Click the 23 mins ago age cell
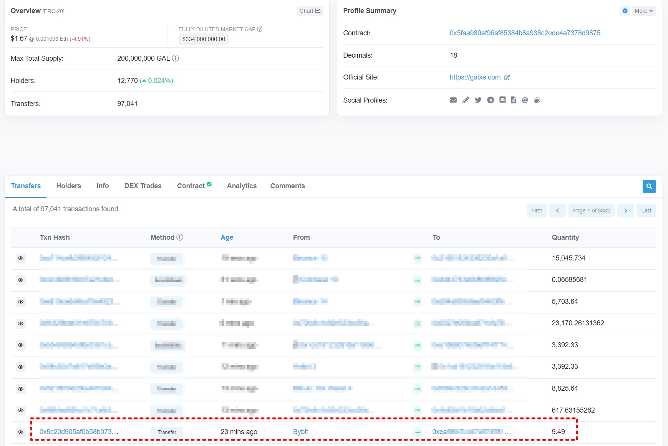Viewport: 668px width, 446px height. click(x=239, y=432)
